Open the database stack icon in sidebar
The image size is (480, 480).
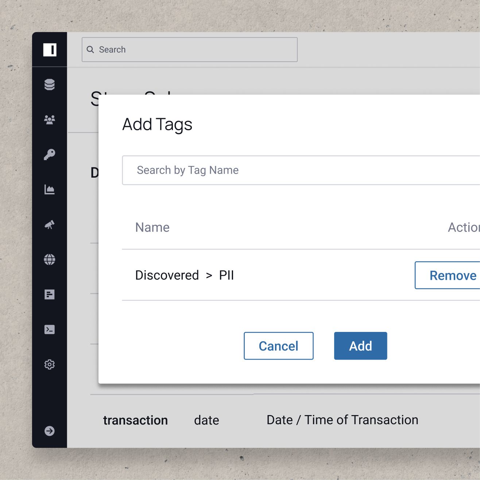tap(50, 85)
